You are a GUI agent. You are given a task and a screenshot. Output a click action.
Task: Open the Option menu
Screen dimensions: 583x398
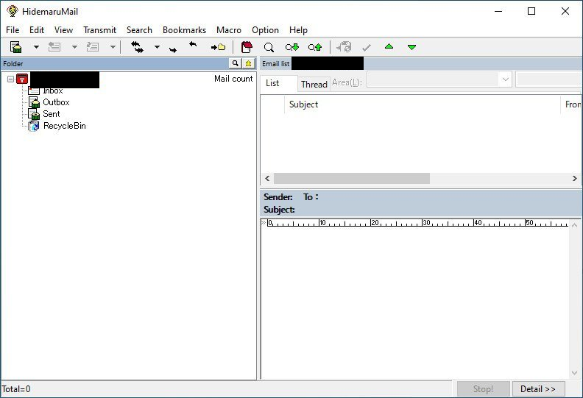[265, 30]
